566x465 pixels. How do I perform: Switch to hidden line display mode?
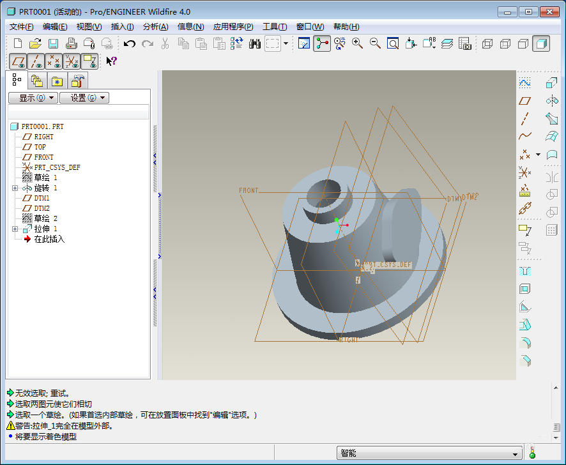pos(505,43)
